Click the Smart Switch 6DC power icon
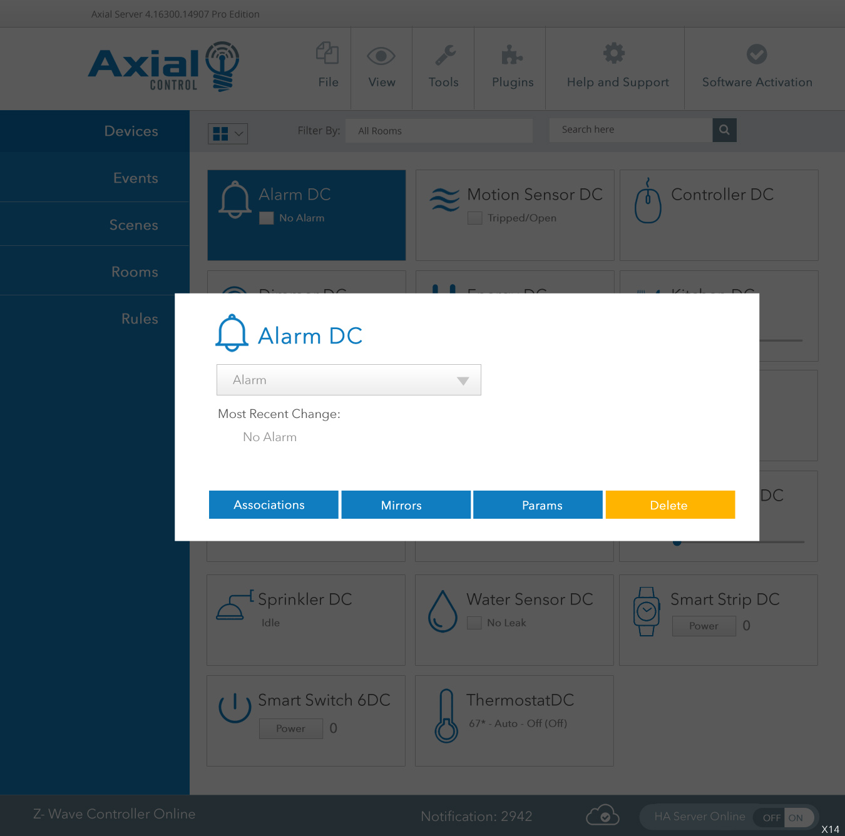This screenshot has height=836, width=845. pyautogui.click(x=235, y=708)
